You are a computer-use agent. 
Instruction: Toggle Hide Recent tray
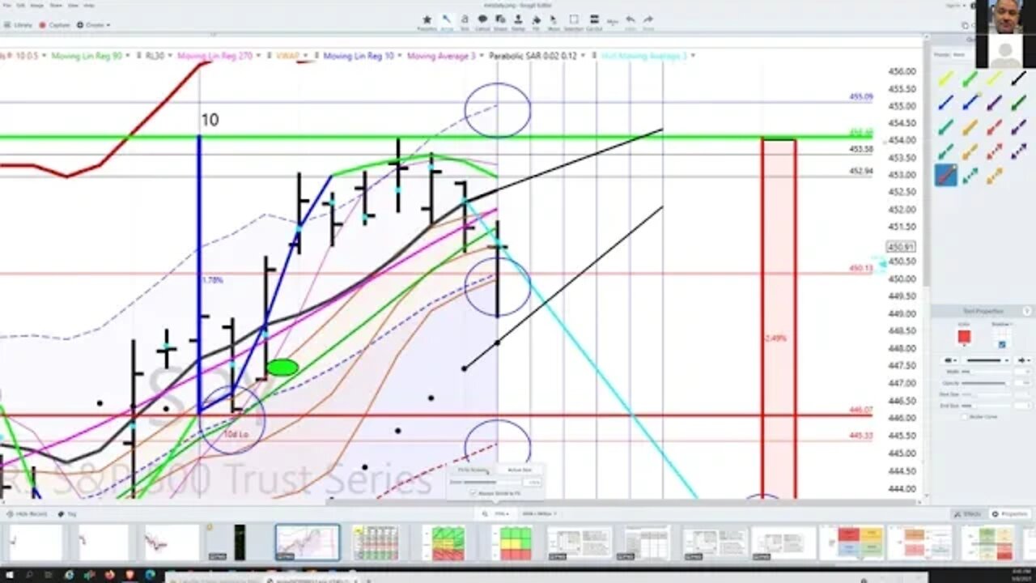click(28, 514)
